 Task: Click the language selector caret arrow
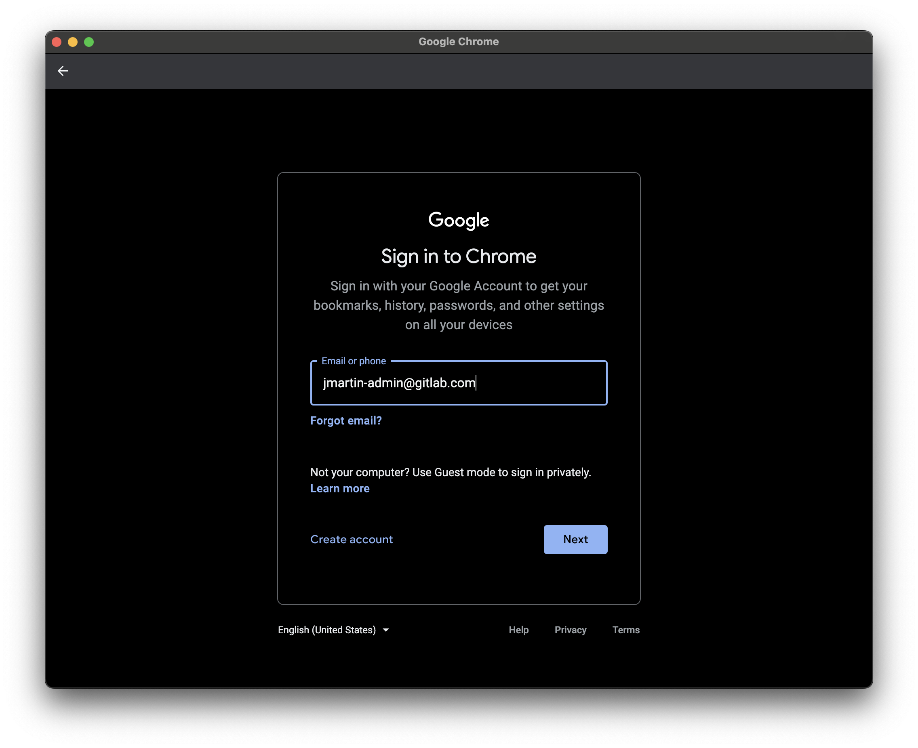386,630
